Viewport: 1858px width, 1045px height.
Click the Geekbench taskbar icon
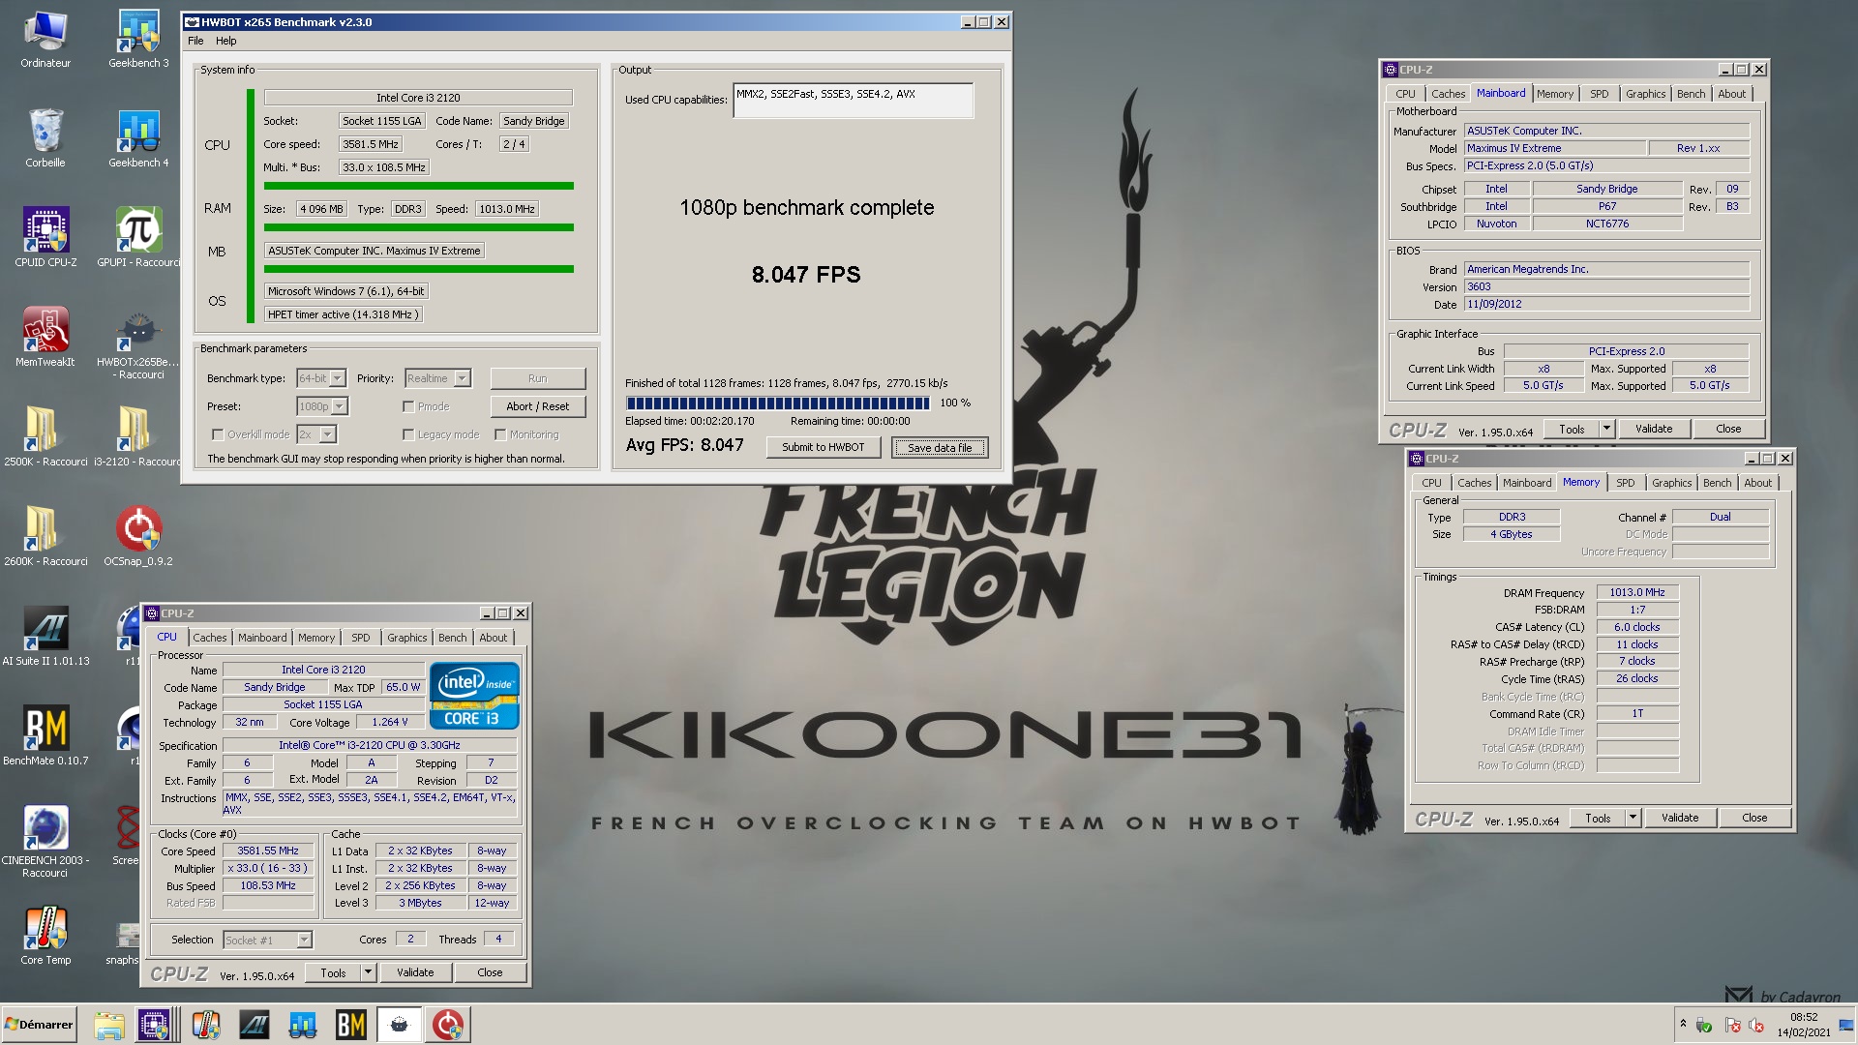302,1025
